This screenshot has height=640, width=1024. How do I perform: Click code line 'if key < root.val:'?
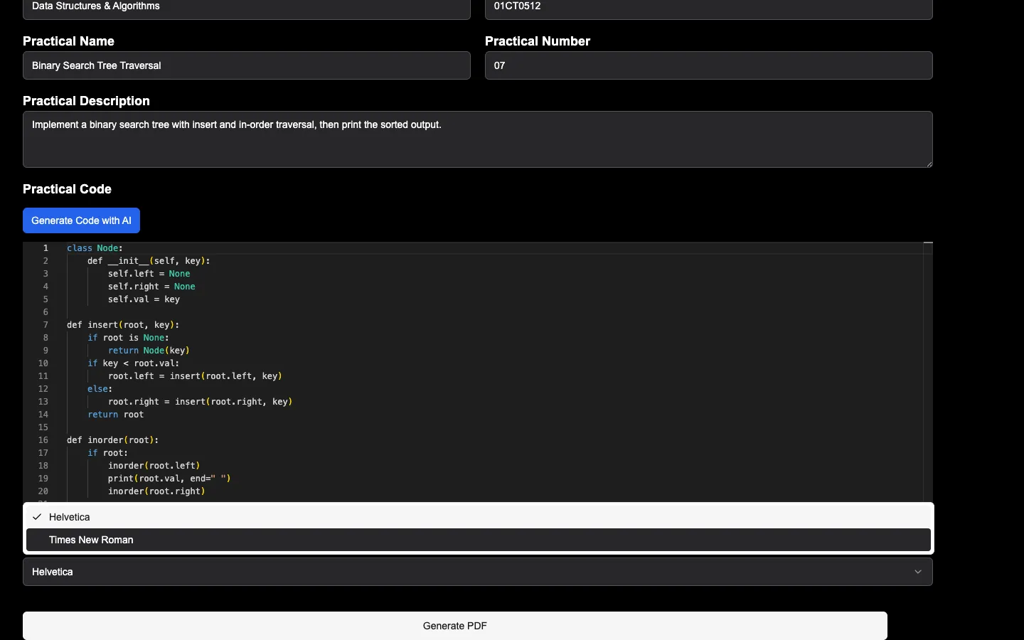coord(134,363)
